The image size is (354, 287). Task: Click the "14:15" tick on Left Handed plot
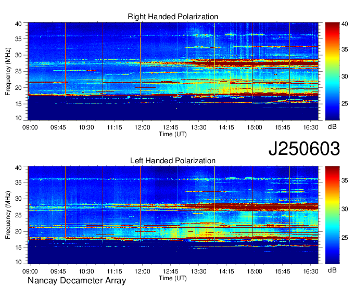226,271
